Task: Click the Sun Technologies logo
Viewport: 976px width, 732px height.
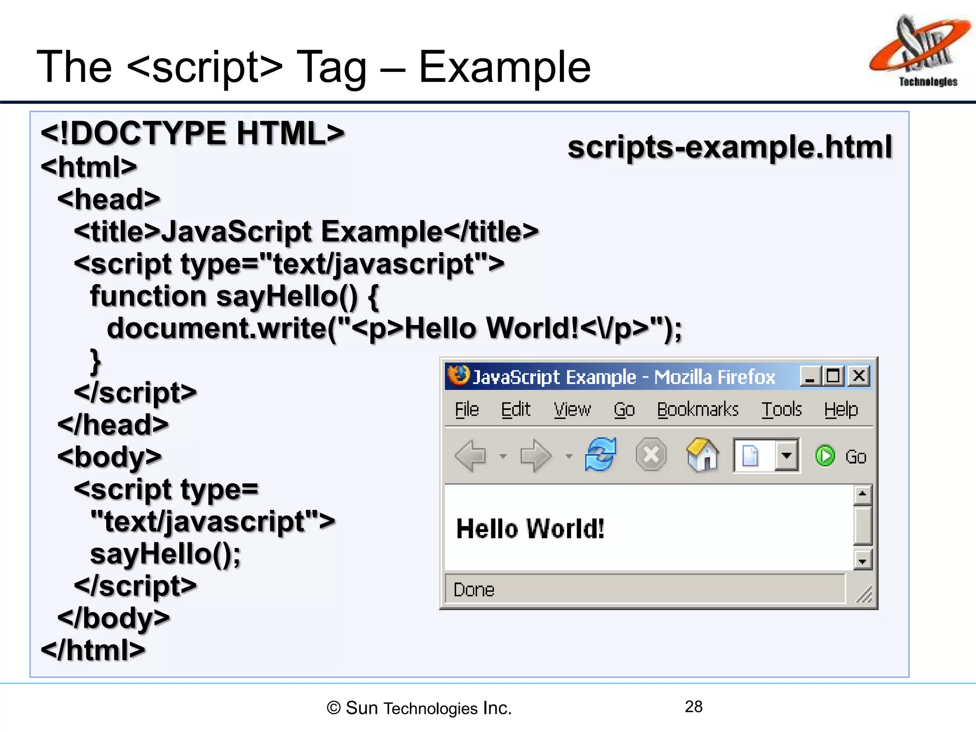Action: (x=919, y=51)
